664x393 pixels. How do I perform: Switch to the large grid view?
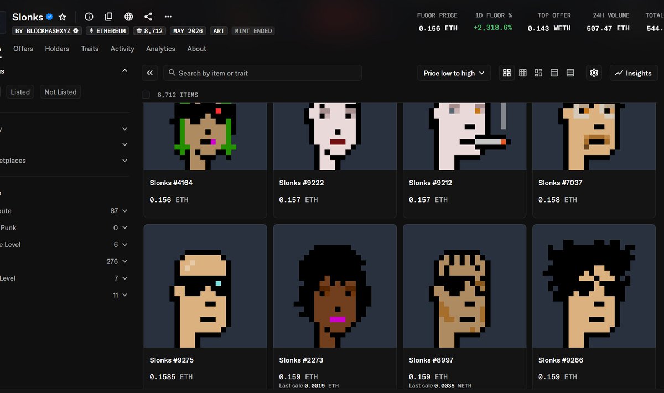507,73
